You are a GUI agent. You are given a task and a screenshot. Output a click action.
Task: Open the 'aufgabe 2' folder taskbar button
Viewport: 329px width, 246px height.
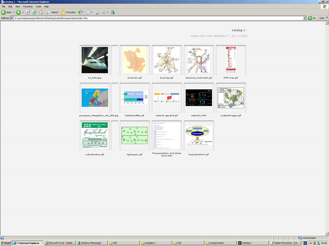(x=156, y=243)
